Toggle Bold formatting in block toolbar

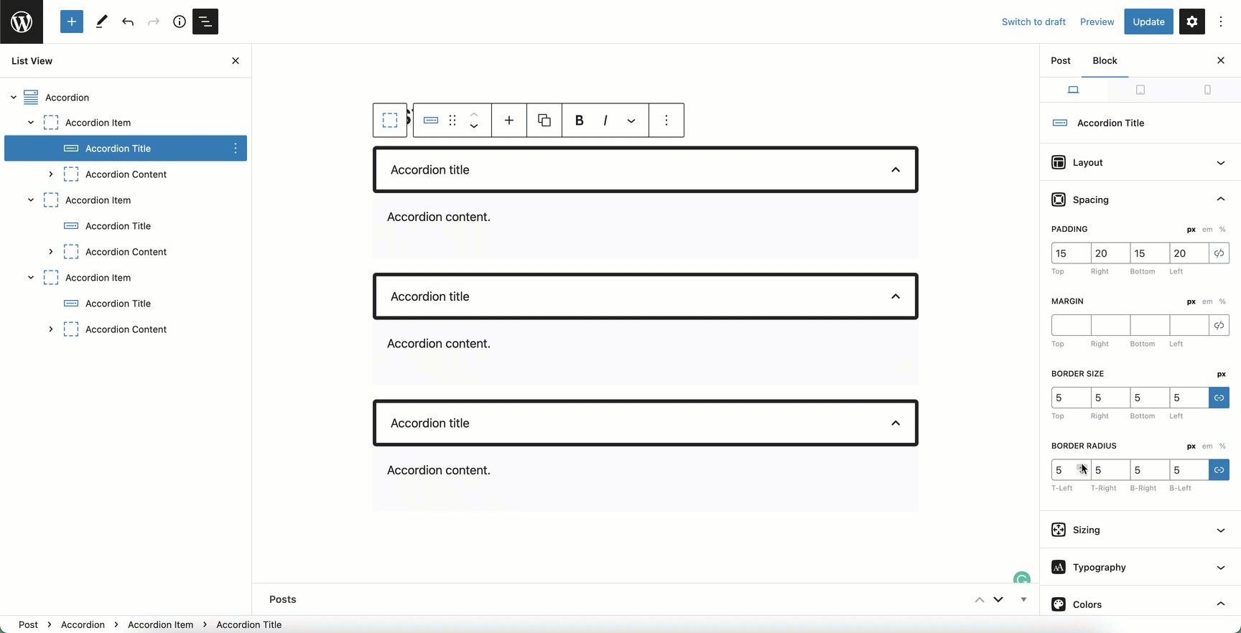tap(579, 120)
